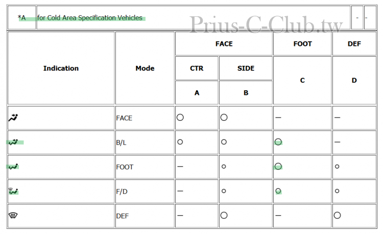This screenshot has width=383, height=234.
Task: Click the SIDE sub-header cell
Action: [x=246, y=68]
